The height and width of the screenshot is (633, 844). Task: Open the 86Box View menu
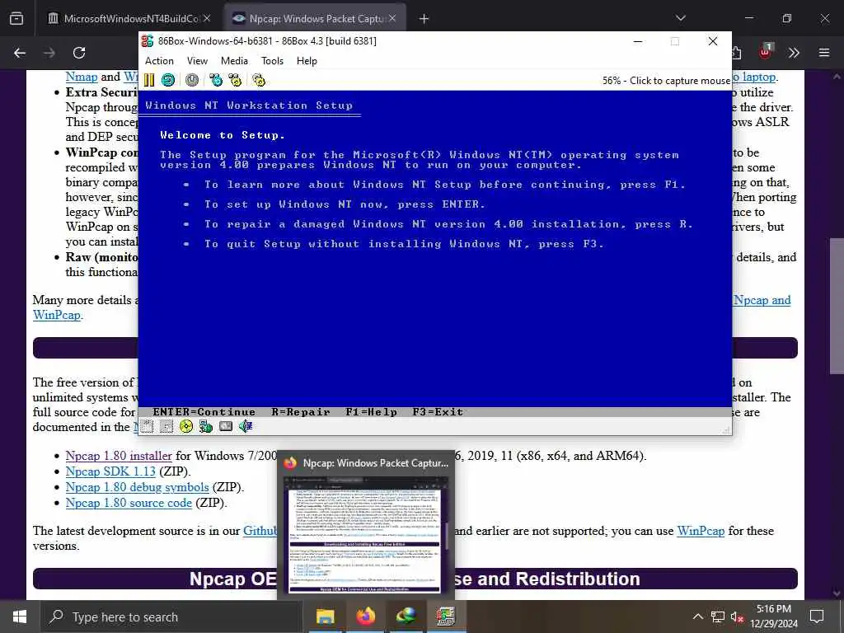point(197,61)
